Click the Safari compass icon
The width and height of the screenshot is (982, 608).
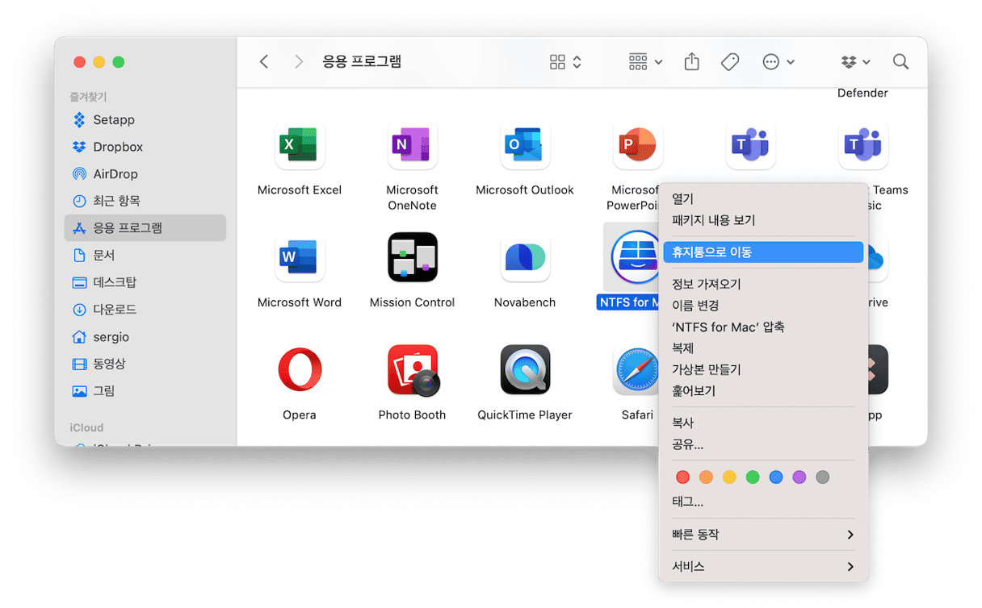[637, 370]
